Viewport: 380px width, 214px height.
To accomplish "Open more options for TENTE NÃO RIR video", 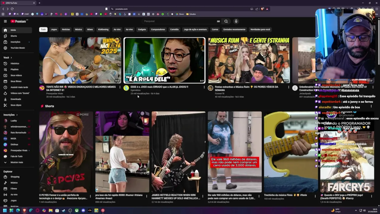I will [x=120, y=87].
